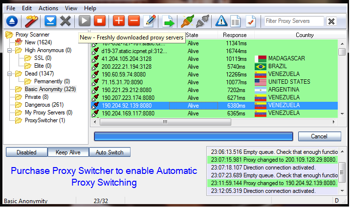Select the Elite (0) folder

pos(43,66)
